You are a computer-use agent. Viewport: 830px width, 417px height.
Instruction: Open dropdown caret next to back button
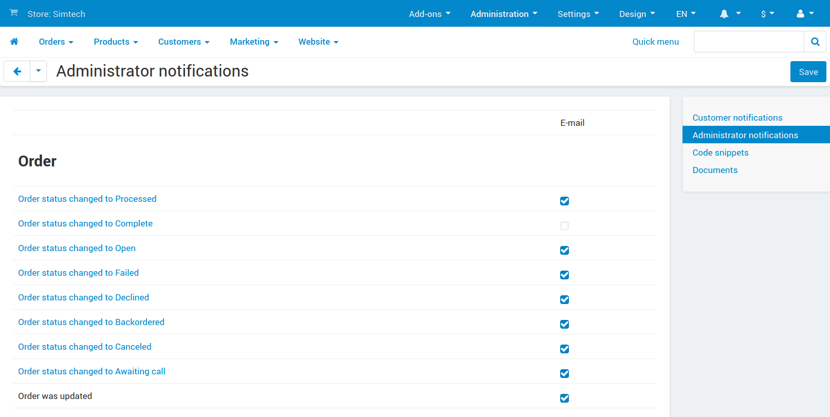coord(39,71)
